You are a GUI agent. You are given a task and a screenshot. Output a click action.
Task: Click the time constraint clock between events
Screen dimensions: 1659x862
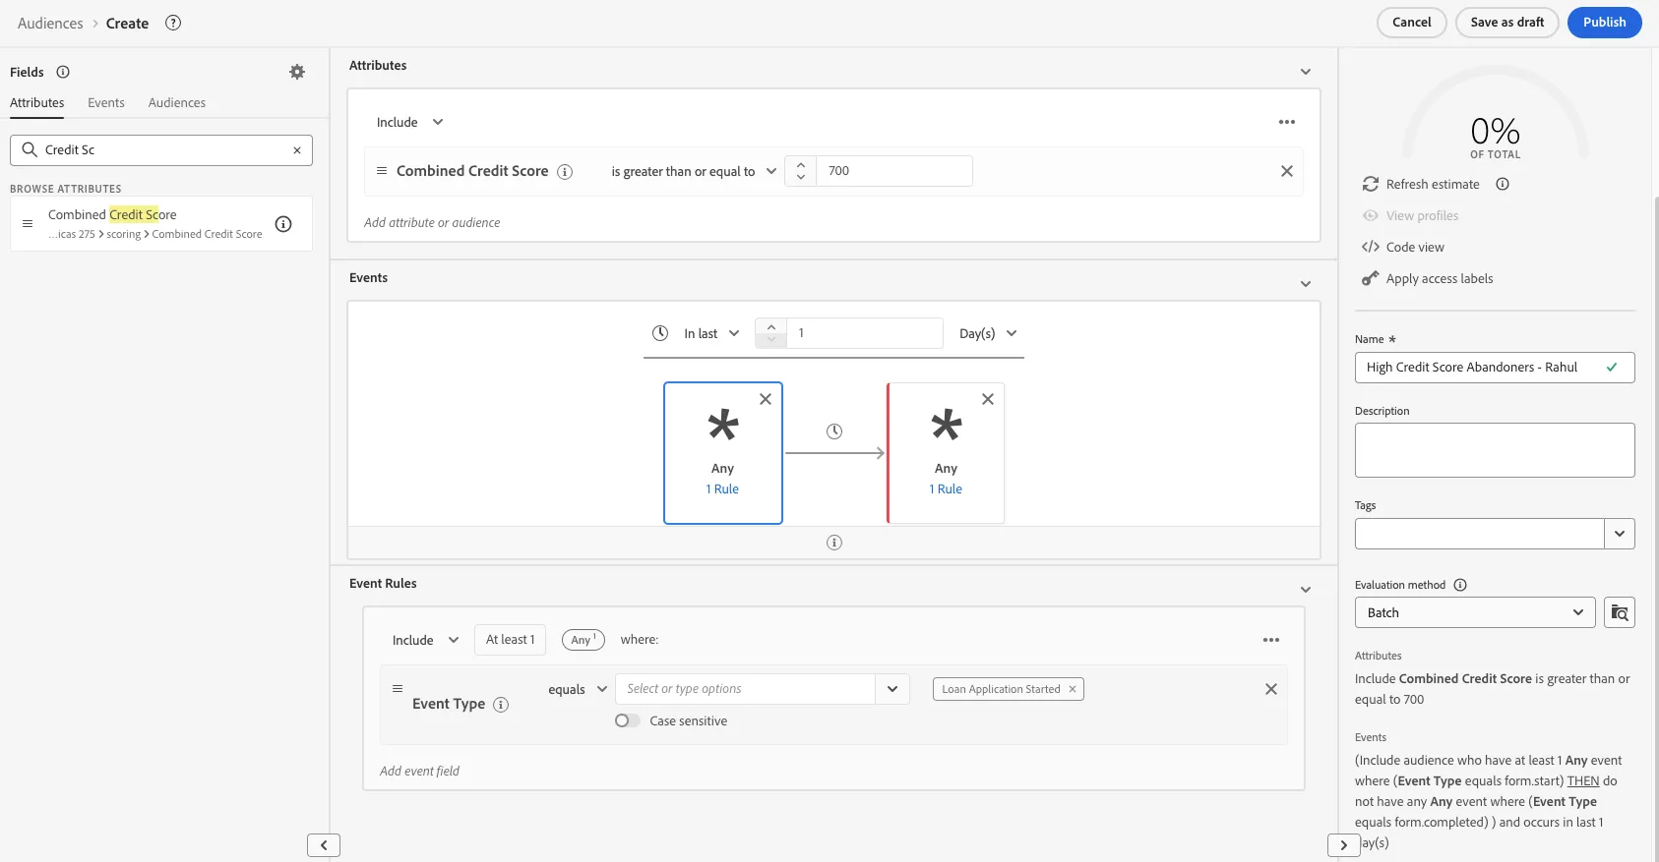click(x=834, y=431)
